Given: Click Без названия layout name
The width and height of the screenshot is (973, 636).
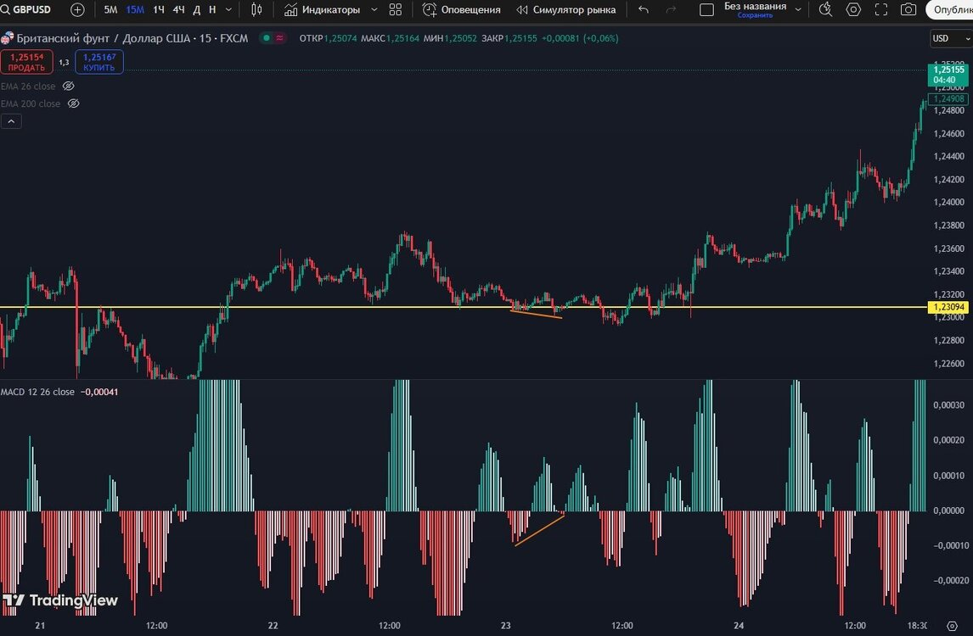Looking at the screenshot, I should click(755, 6).
